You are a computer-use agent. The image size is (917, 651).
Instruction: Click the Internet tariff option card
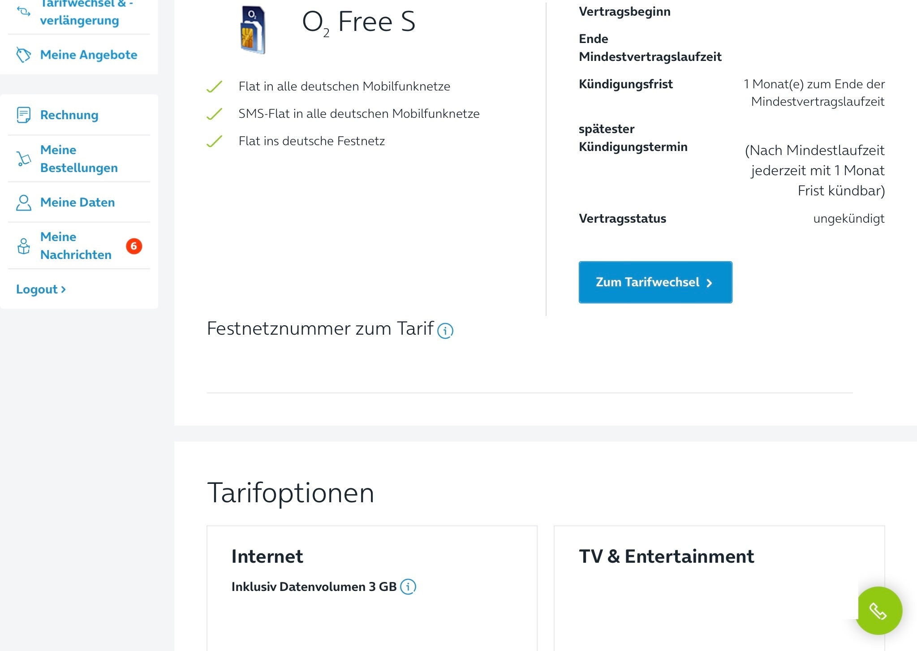point(372,588)
